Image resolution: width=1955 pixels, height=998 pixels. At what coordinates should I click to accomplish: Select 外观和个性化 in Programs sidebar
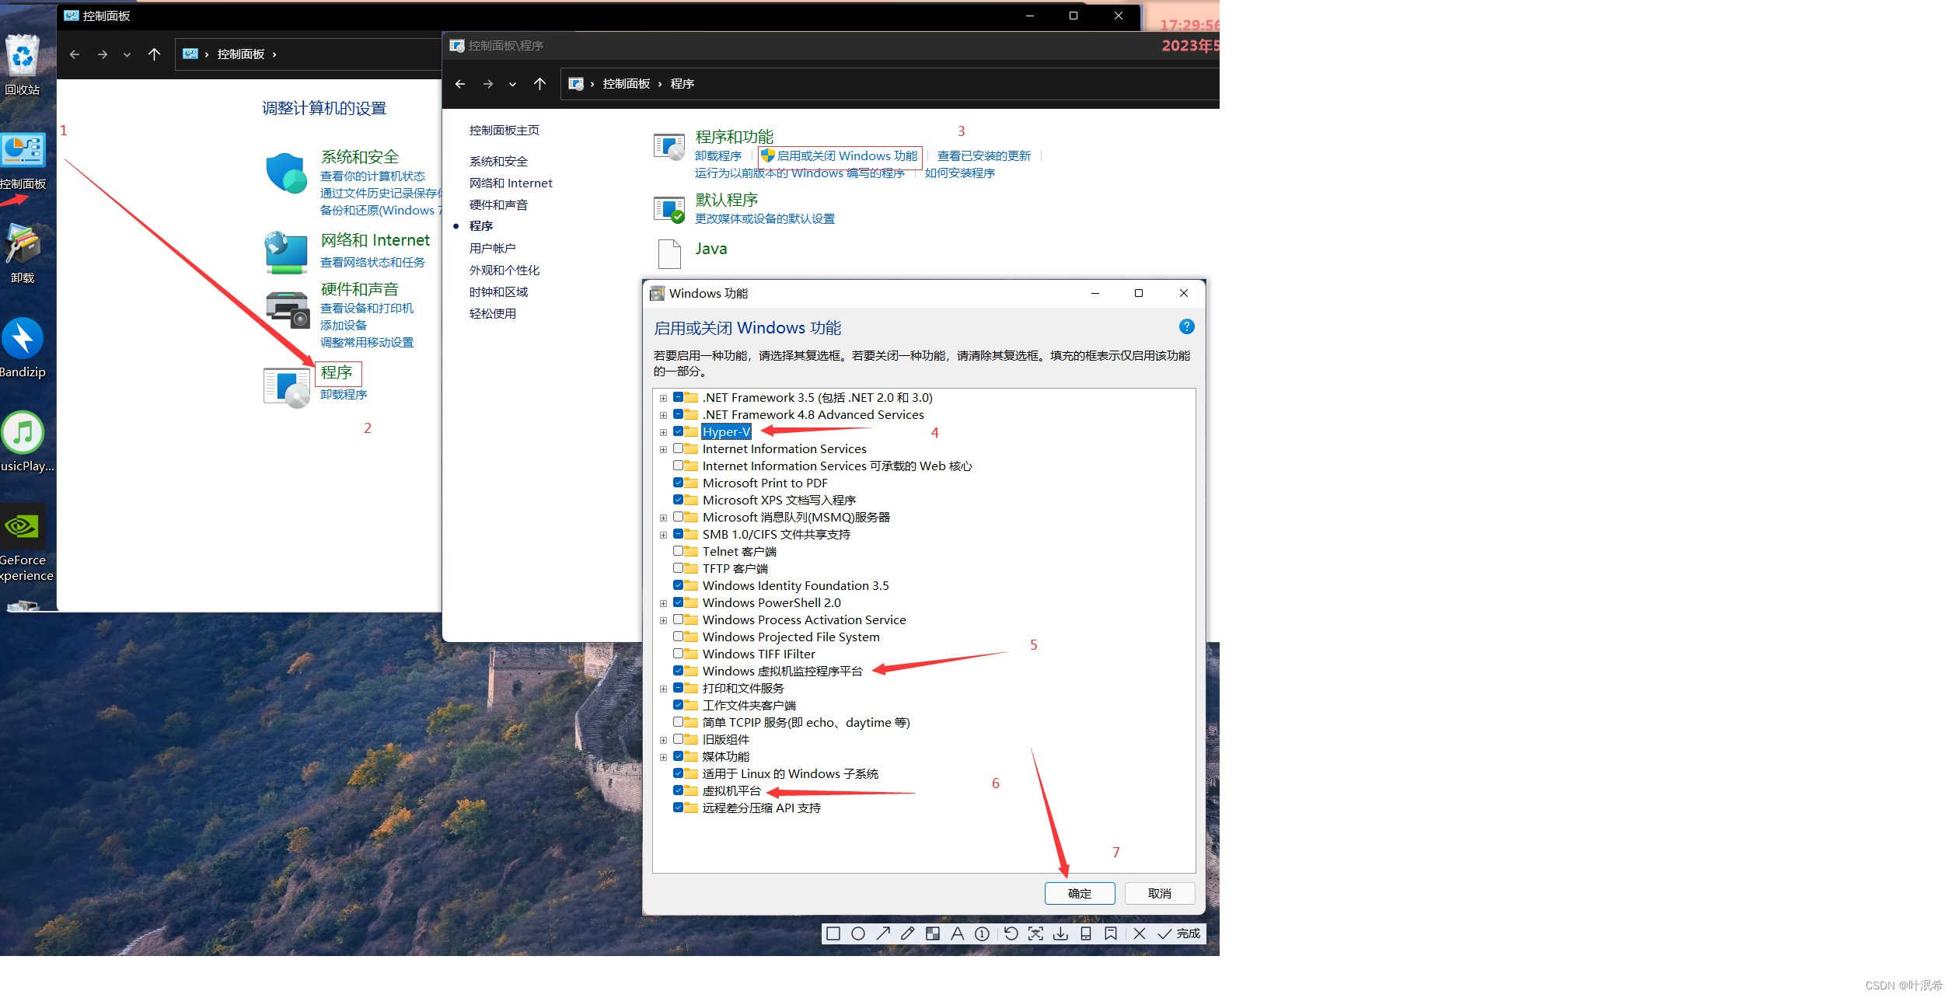[x=504, y=270]
